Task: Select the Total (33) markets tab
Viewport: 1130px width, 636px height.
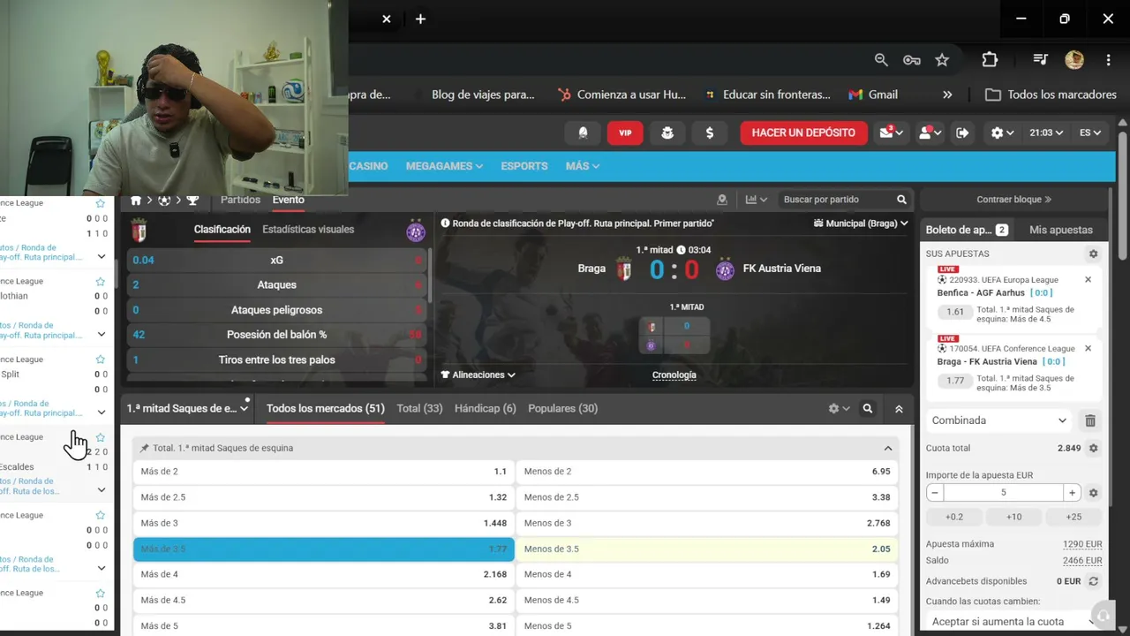Action: tap(419, 408)
